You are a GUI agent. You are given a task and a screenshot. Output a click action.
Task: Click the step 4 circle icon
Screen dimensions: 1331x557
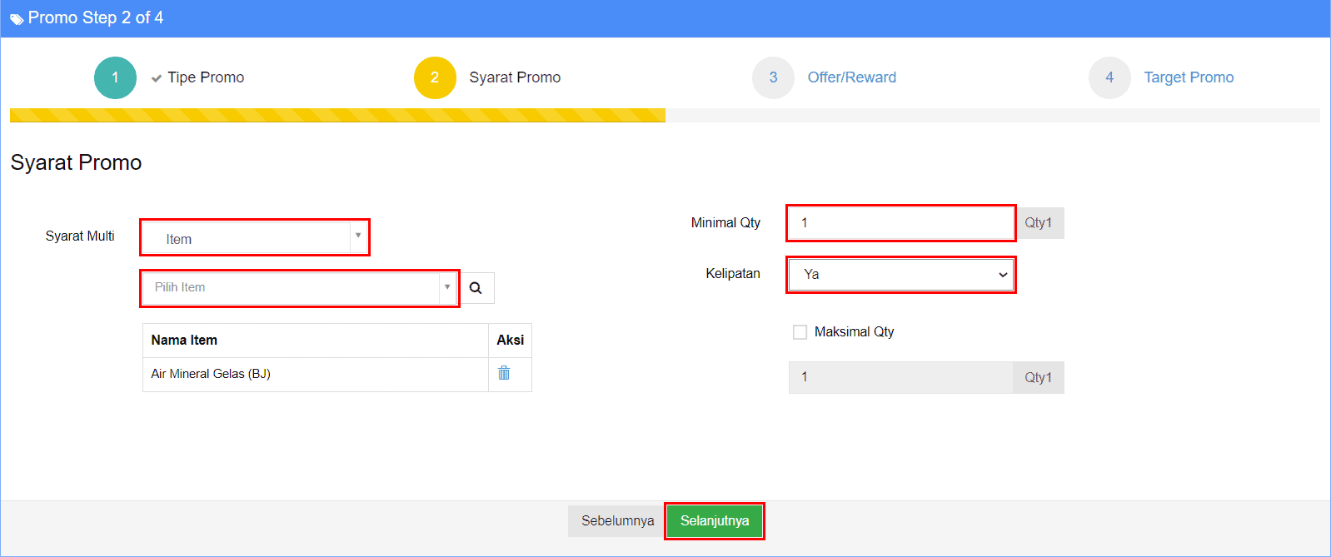(1109, 77)
